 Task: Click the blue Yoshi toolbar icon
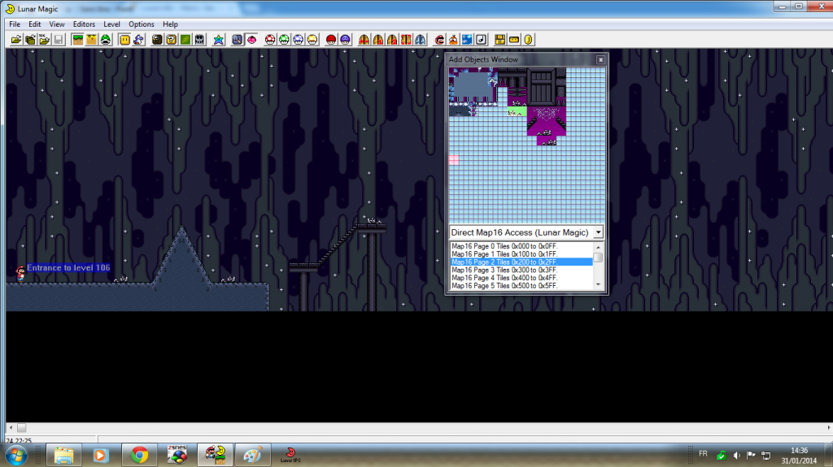point(138,40)
